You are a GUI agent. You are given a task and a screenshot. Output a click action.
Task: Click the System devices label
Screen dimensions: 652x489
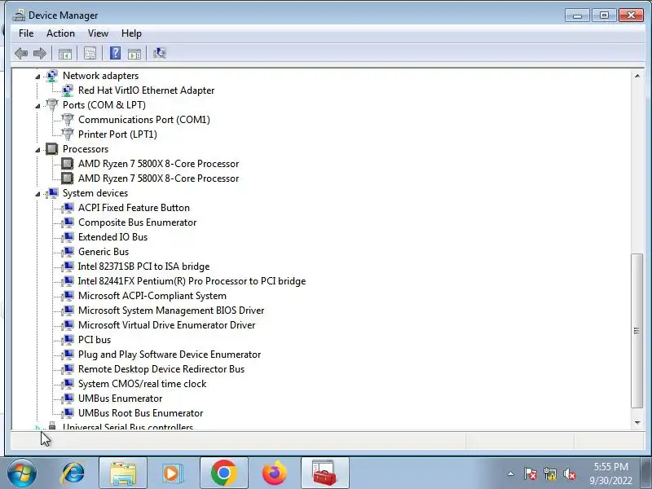(95, 193)
